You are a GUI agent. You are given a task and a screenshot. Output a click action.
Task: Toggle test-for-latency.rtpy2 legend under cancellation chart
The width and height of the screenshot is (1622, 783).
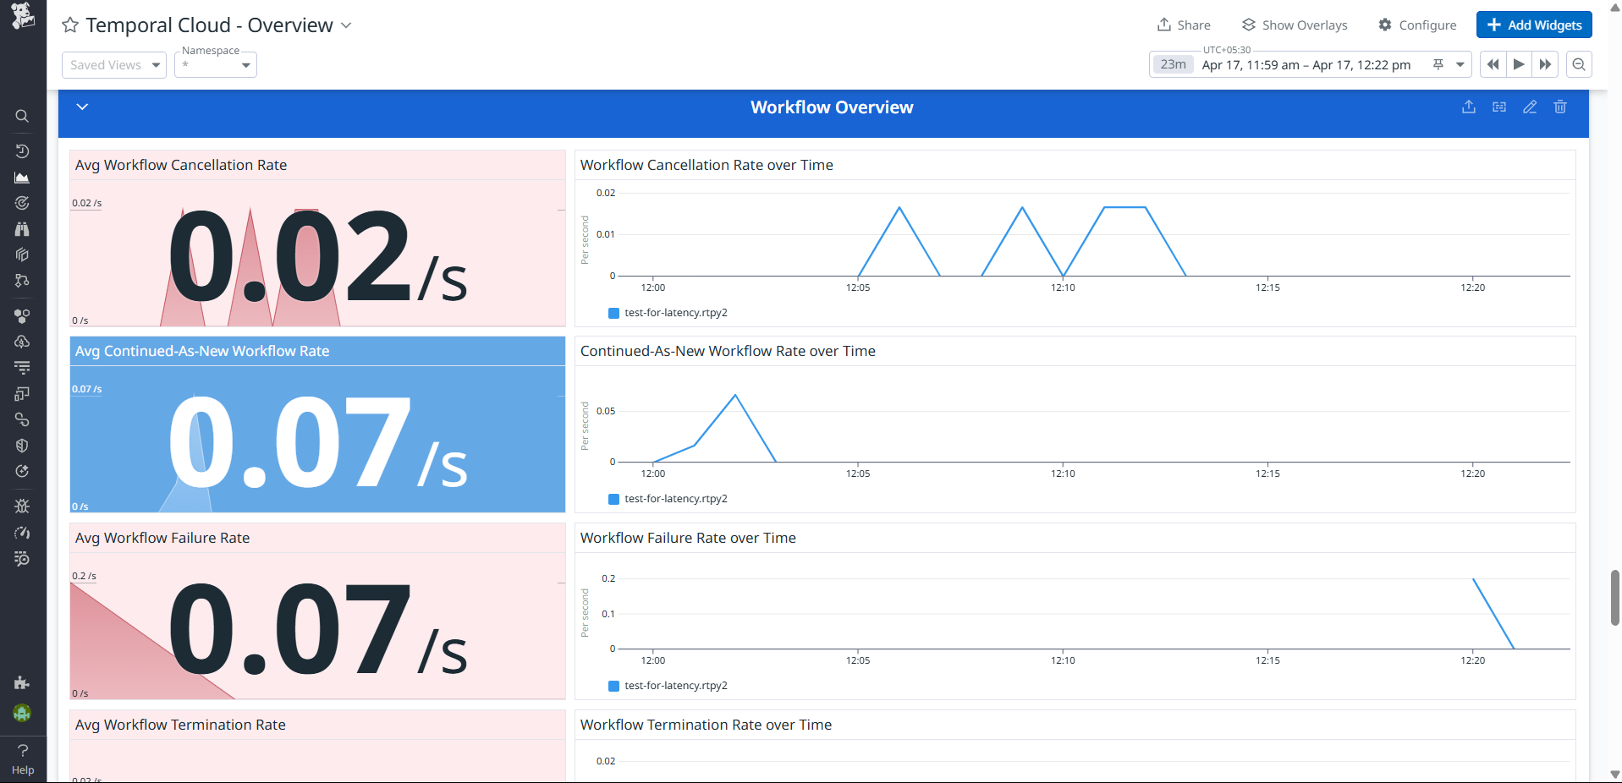[667, 312]
